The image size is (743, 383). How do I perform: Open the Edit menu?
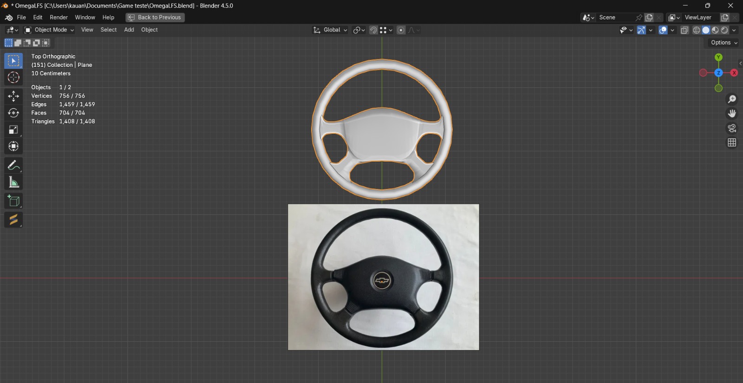[38, 18]
